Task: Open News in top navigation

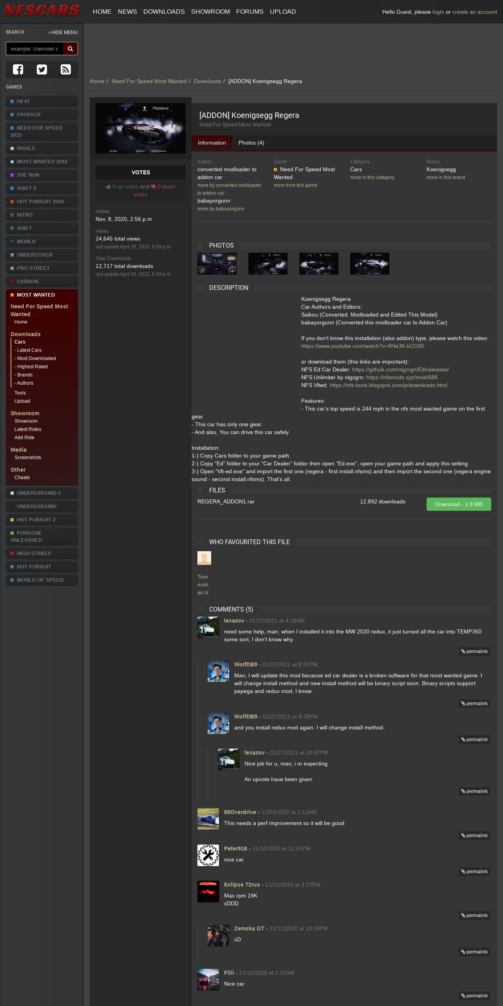Action: 127,12
